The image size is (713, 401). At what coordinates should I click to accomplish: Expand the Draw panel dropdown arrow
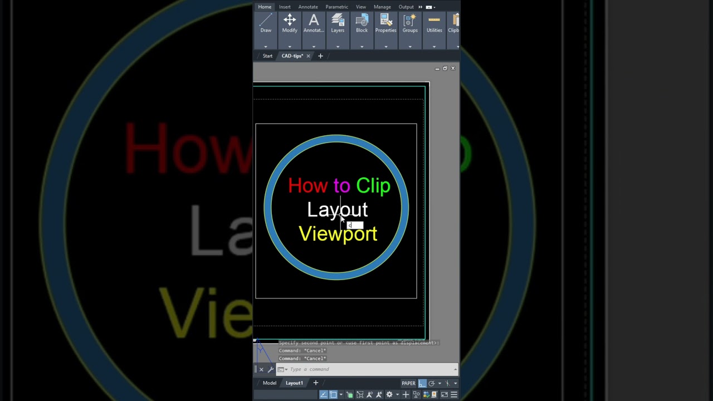(x=266, y=46)
